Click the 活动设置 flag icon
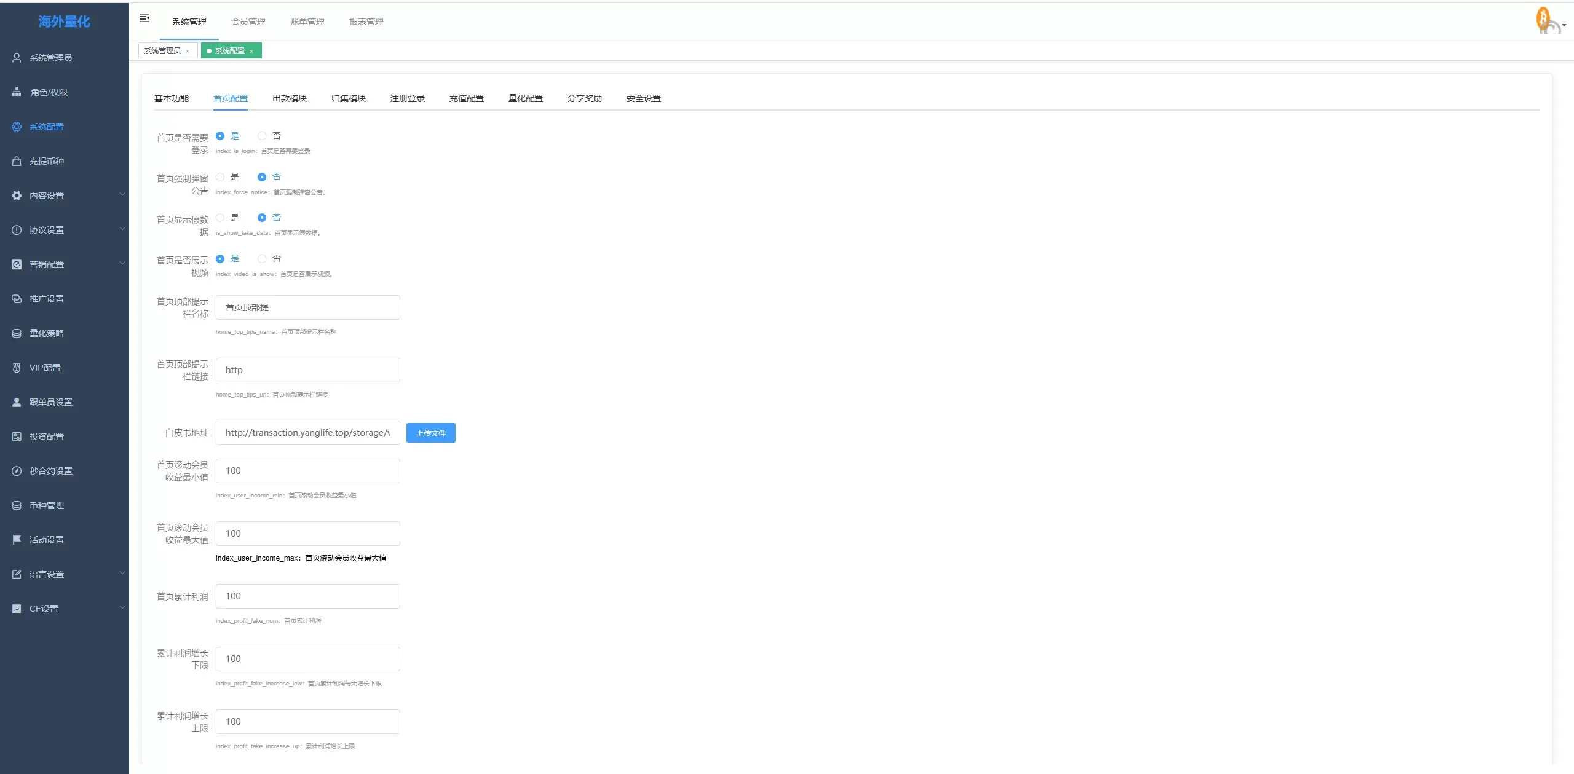This screenshot has height=774, width=1574. tap(17, 540)
